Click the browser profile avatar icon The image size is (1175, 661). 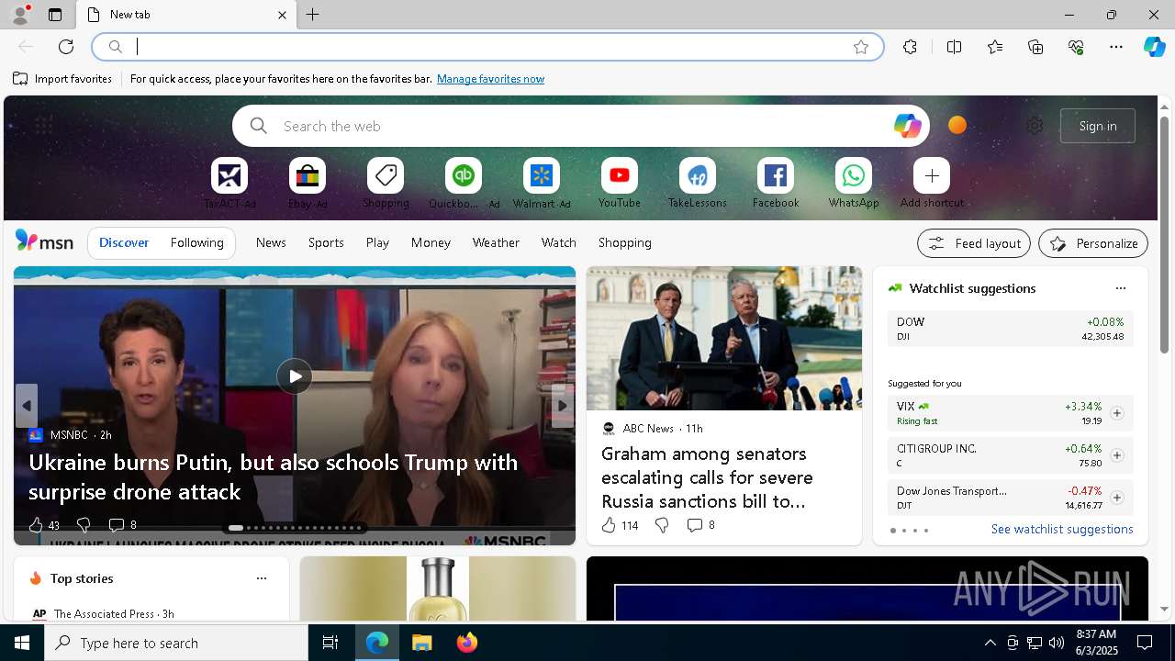pyautogui.click(x=20, y=14)
